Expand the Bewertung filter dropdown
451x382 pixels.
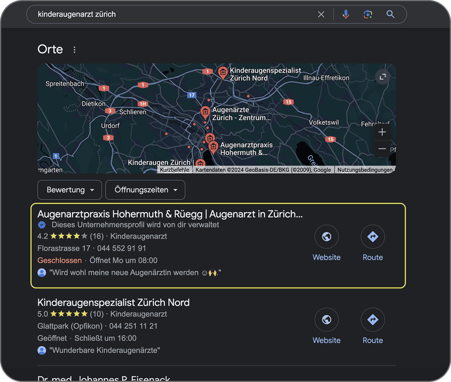(x=70, y=190)
